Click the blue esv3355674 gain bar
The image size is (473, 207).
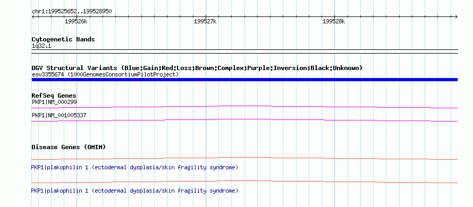[x=244, y=80]
